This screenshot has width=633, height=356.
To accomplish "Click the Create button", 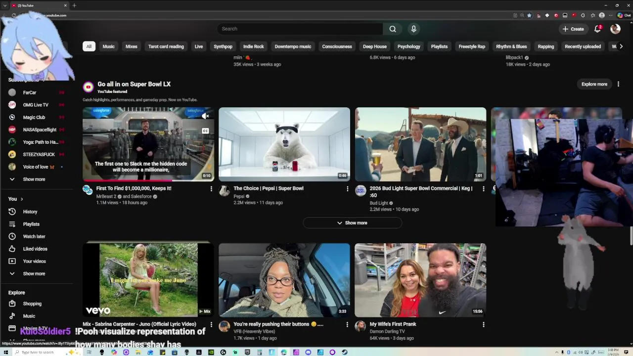I will tap(573, 29).
